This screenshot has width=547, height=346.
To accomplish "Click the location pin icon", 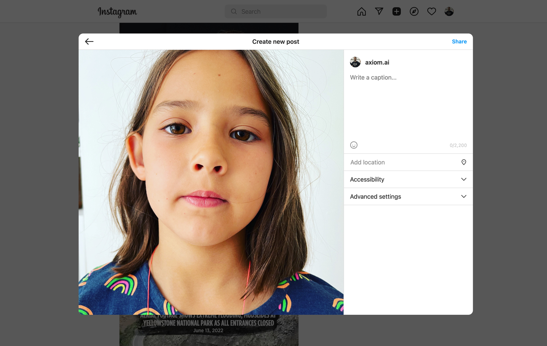I will (464, 162).
